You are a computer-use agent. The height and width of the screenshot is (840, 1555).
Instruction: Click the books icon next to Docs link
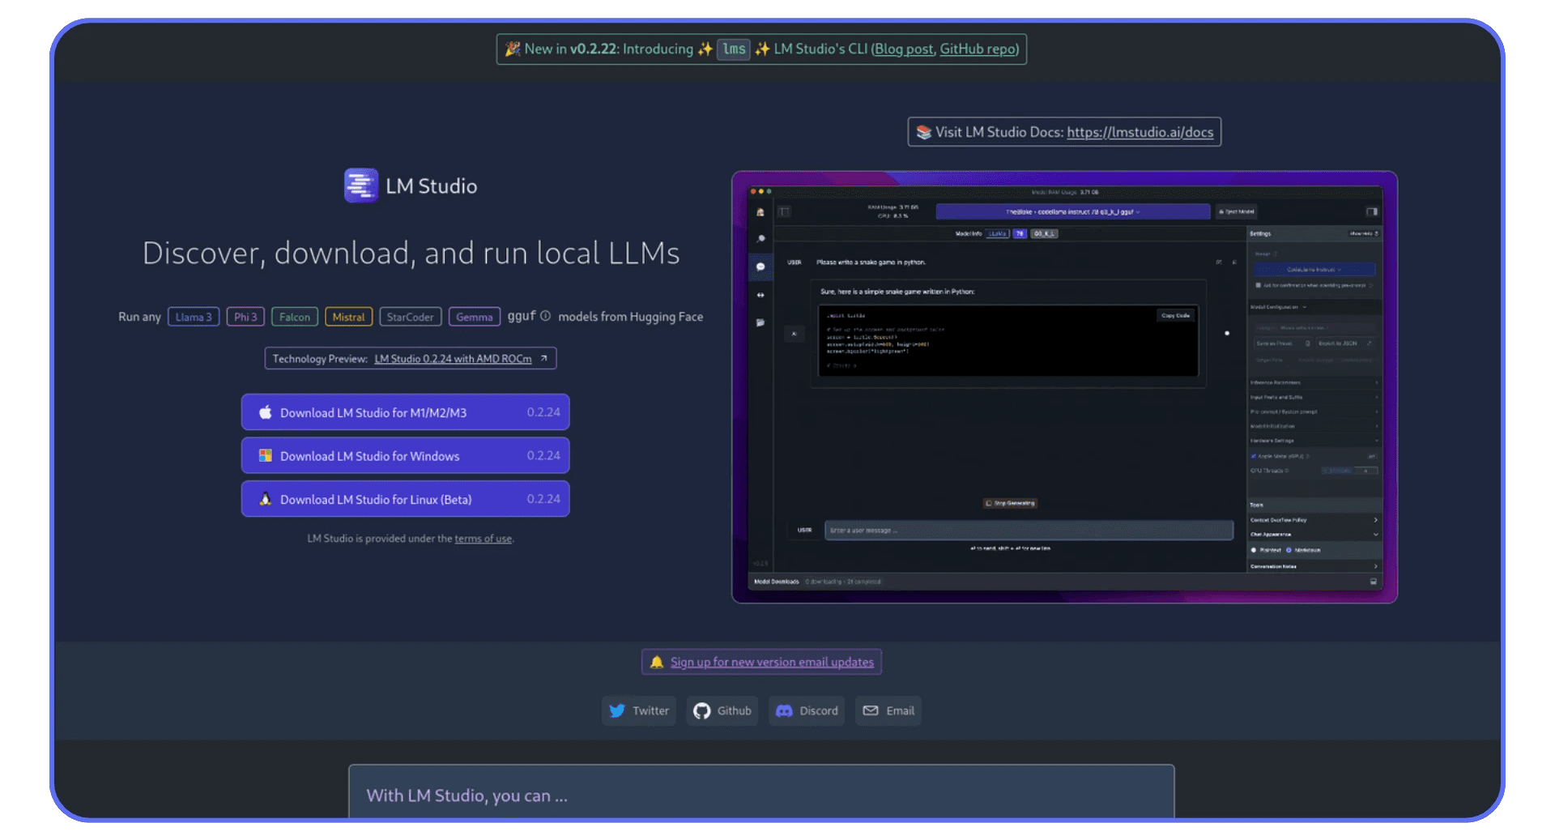pos(923,132)
